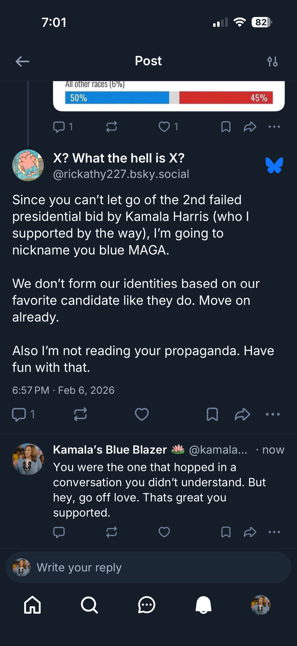297x646 pixels.
Task: Tap the back arrow in header
Action: [22, 61]
